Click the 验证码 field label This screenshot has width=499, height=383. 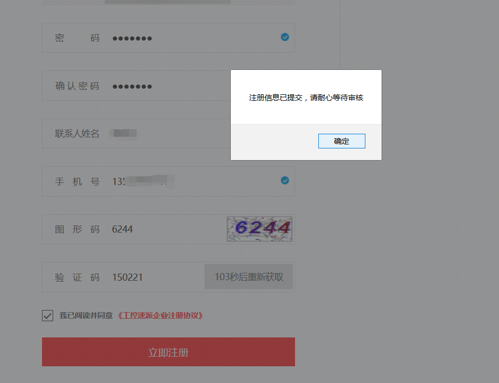(77, 277)
